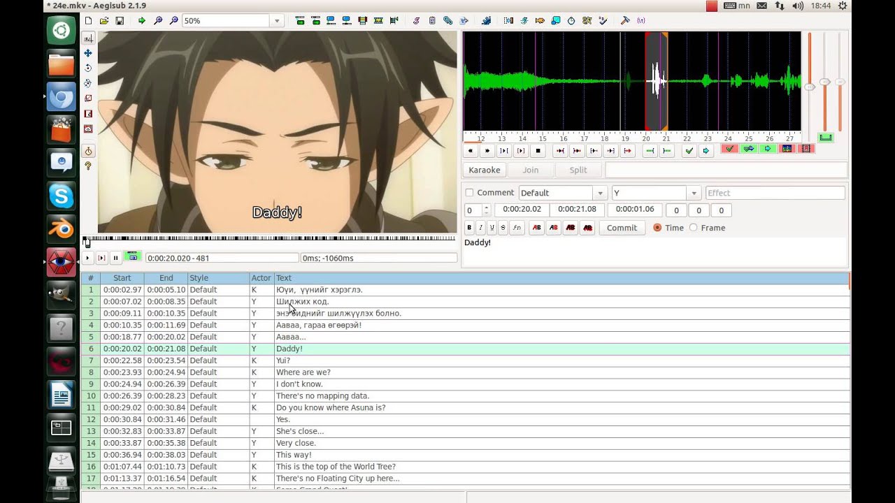The width and height of the screenshot is (895, 503).
Task: Click the Commit button
Action: point(622,228)
